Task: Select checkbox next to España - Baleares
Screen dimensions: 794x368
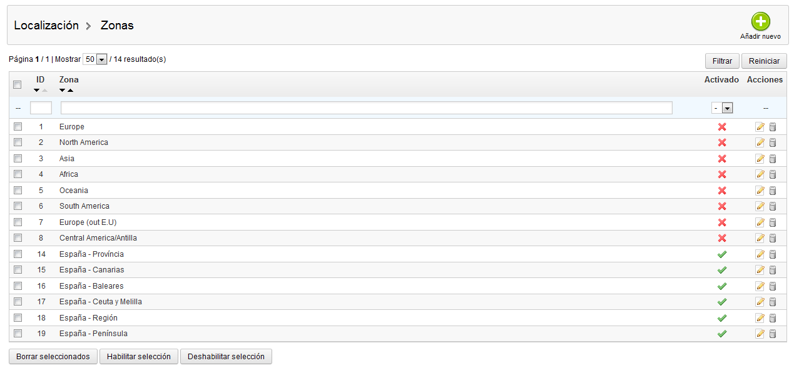Action: click(x=18, y=286)
